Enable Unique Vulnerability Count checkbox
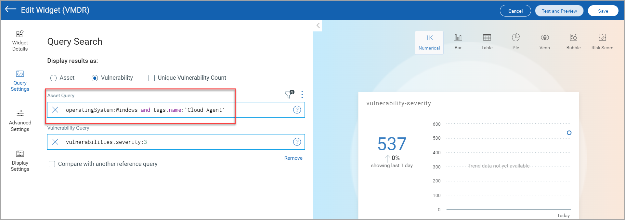 [151, 78]
